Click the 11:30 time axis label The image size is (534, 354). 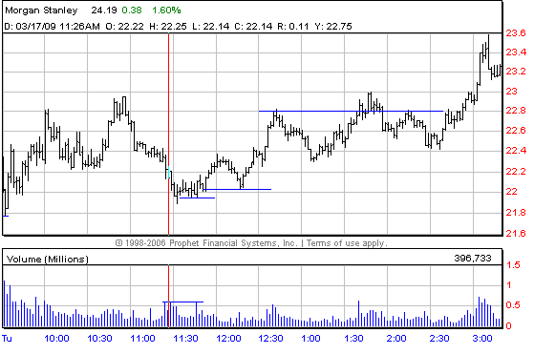[x=185, y=339]
